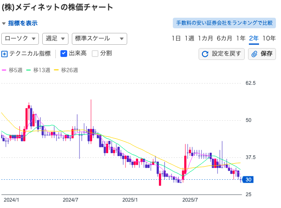Click the 移26週 yellow legend line
The image size is (281, 208).
tap(57, 70)
